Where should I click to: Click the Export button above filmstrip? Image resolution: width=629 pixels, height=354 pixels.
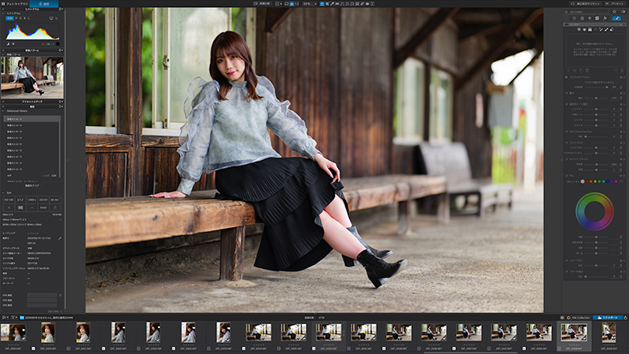608,318
